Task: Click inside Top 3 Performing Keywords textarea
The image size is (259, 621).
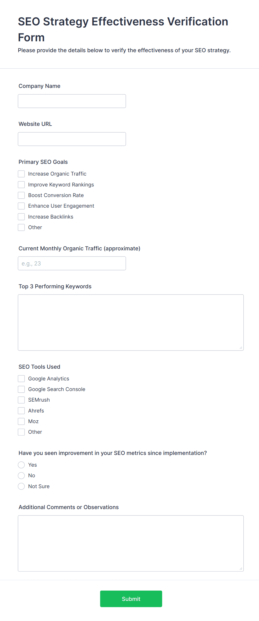Action: tap(131, 322)
